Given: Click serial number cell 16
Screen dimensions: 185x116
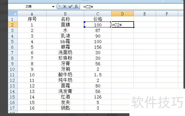Looking at the screenshot, I should (32, 108).
